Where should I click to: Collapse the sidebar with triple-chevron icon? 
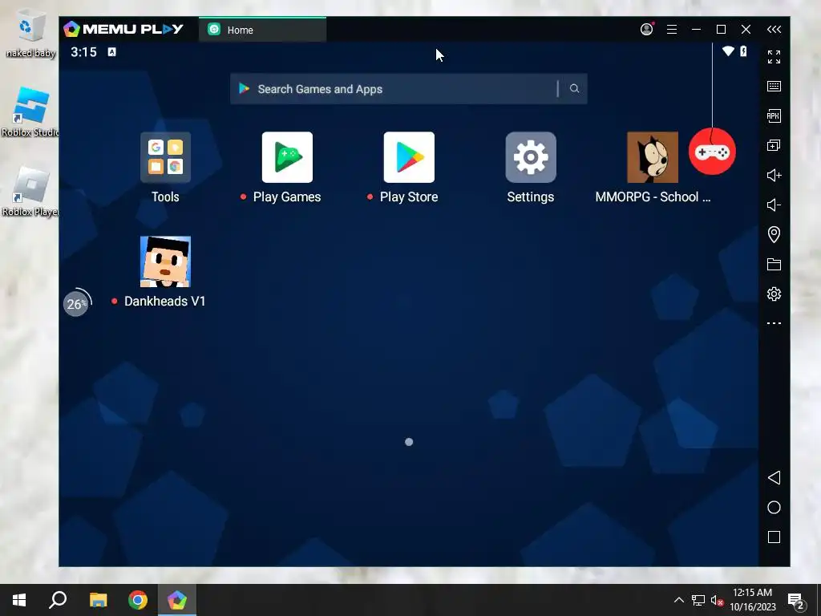click(774, 30)
